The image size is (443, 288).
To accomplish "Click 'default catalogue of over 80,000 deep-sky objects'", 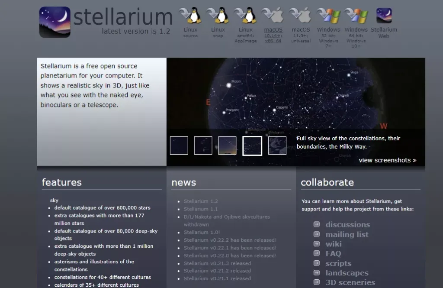I will tap(106, 235).
